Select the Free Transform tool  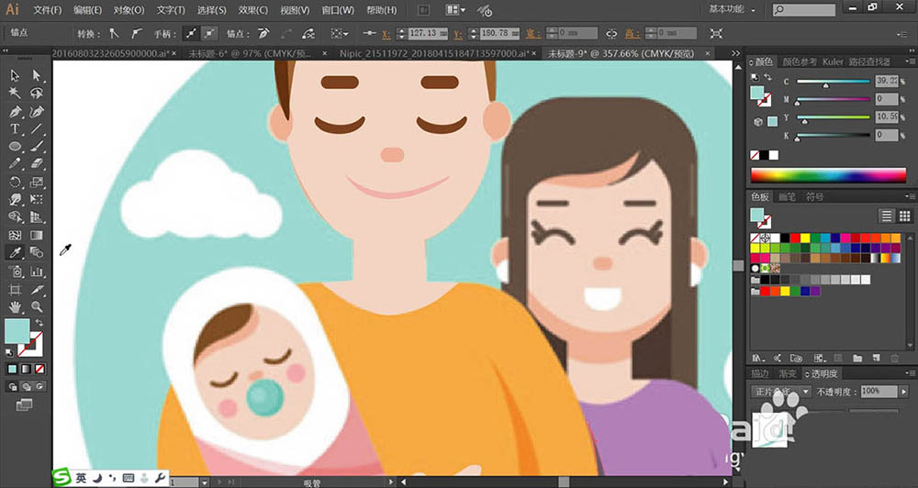tap(37, 200)
